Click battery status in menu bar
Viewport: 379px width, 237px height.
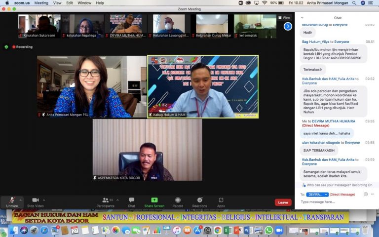[x=277, y=3]
